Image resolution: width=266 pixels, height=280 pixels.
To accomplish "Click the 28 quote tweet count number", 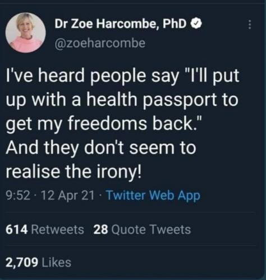I will pyautogui.click(x=100, y=230).
